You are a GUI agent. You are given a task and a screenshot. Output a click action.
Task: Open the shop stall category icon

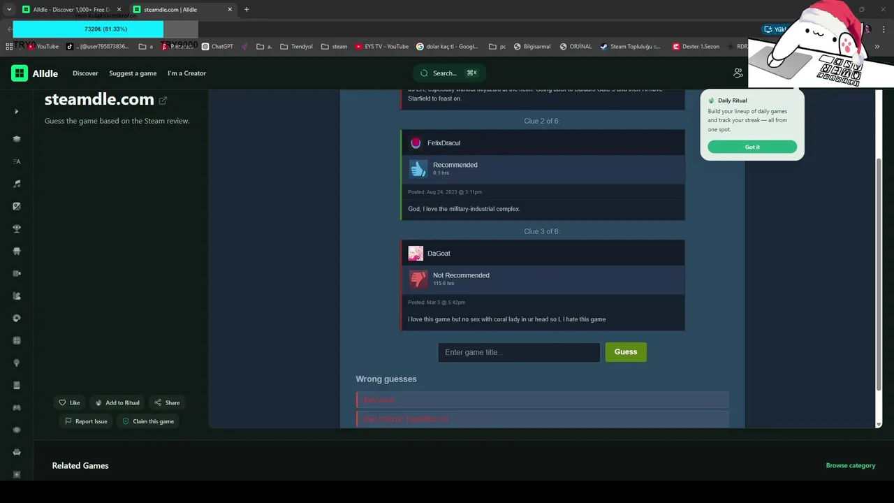click(17, 251)
